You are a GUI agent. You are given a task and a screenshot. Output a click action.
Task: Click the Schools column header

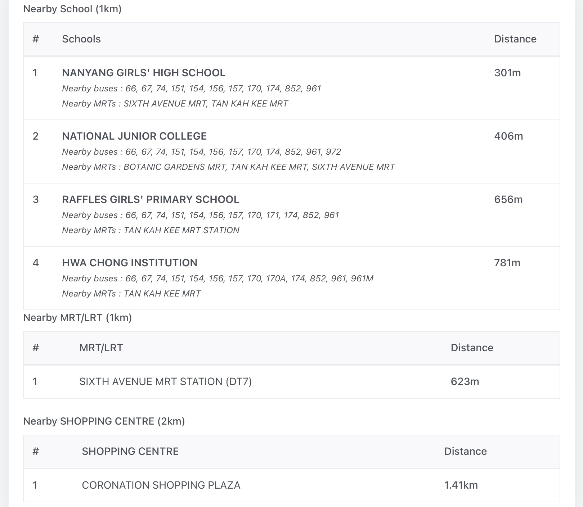pos(81,39)
